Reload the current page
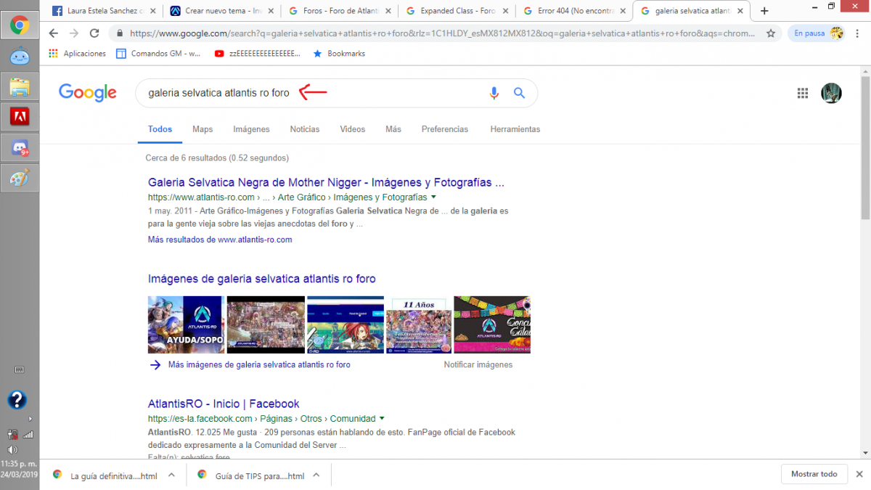The height and width of the screenshot is (490, 871). click(94, 33)
